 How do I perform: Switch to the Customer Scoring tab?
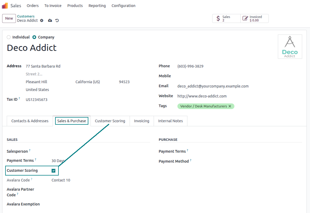click(110, 121)
